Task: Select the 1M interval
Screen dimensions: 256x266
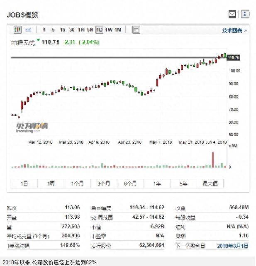Action: 118,30
